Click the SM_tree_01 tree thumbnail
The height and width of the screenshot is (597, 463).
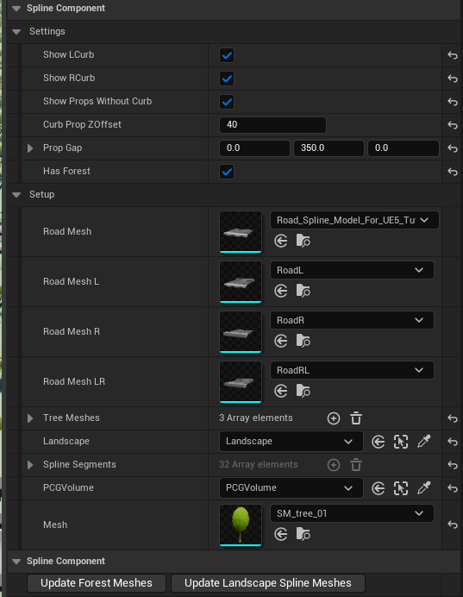coord(241,525)
